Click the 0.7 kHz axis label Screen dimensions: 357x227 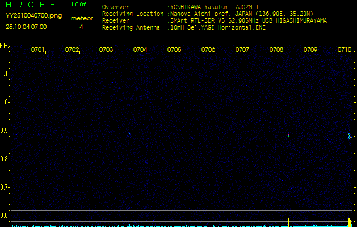[x=4, y=187]
